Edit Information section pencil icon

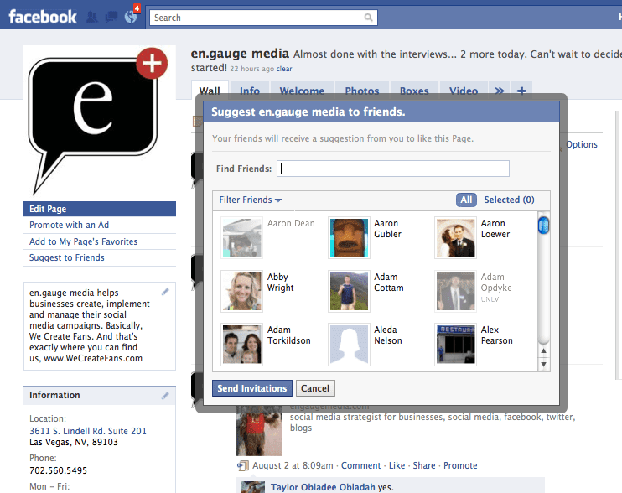[165, 396]
